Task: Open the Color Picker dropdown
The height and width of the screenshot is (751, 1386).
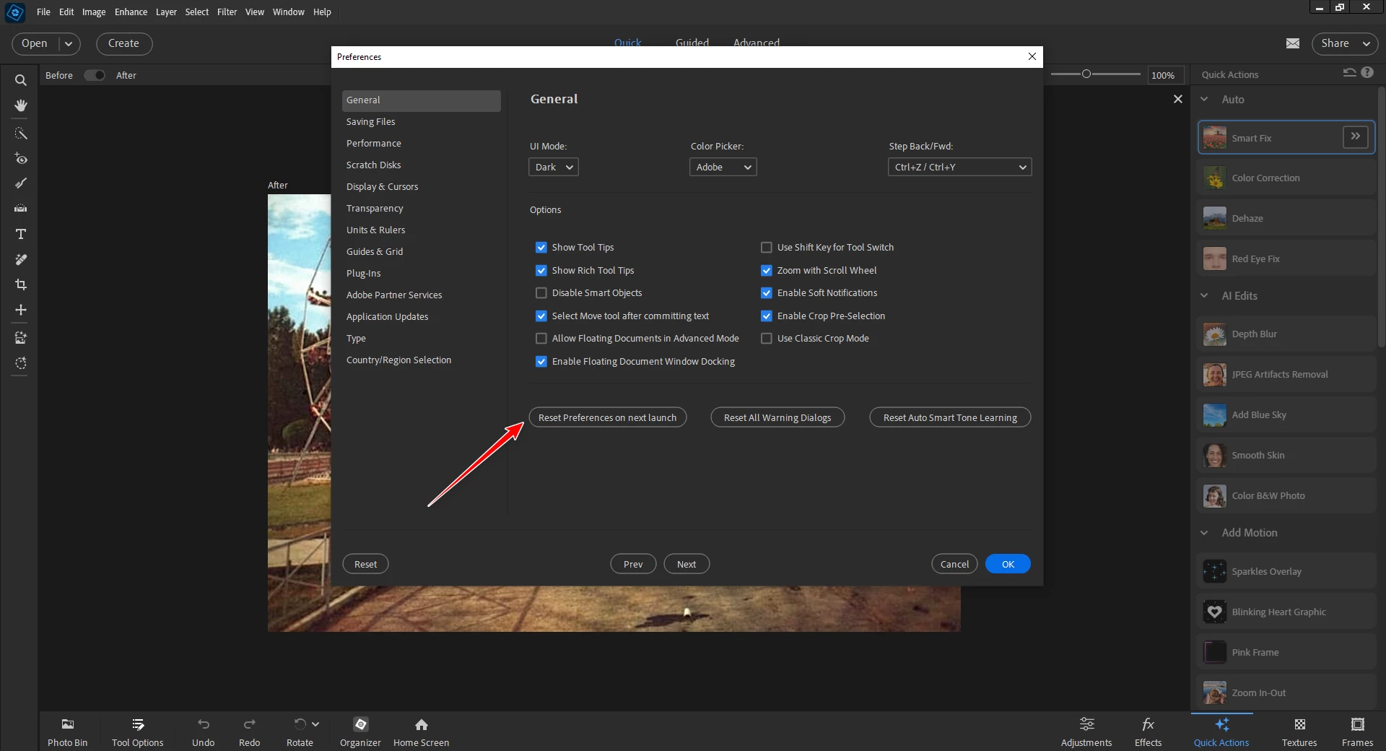Action: 723,167
